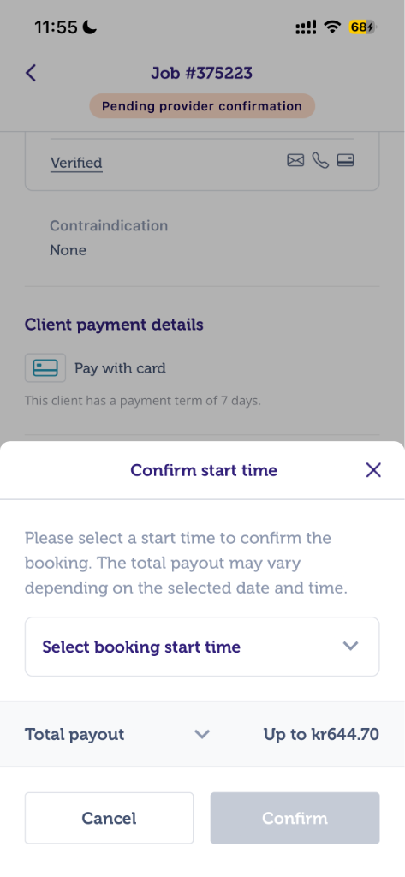405x877 pixels.
Task: Tap the Wi-Fi status icon
Action: coord(333,27)
